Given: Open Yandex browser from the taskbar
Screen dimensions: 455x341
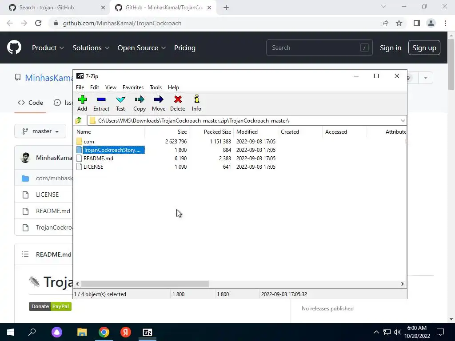Looking at the screenshot, I should click(126, 332).
